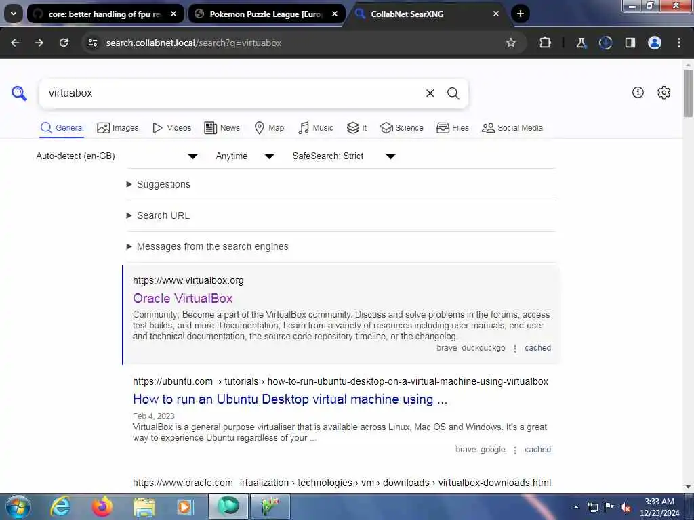Viewport: 694px width, 520px height.
Task: Select the Music search category
Action: tap(316, 128)
